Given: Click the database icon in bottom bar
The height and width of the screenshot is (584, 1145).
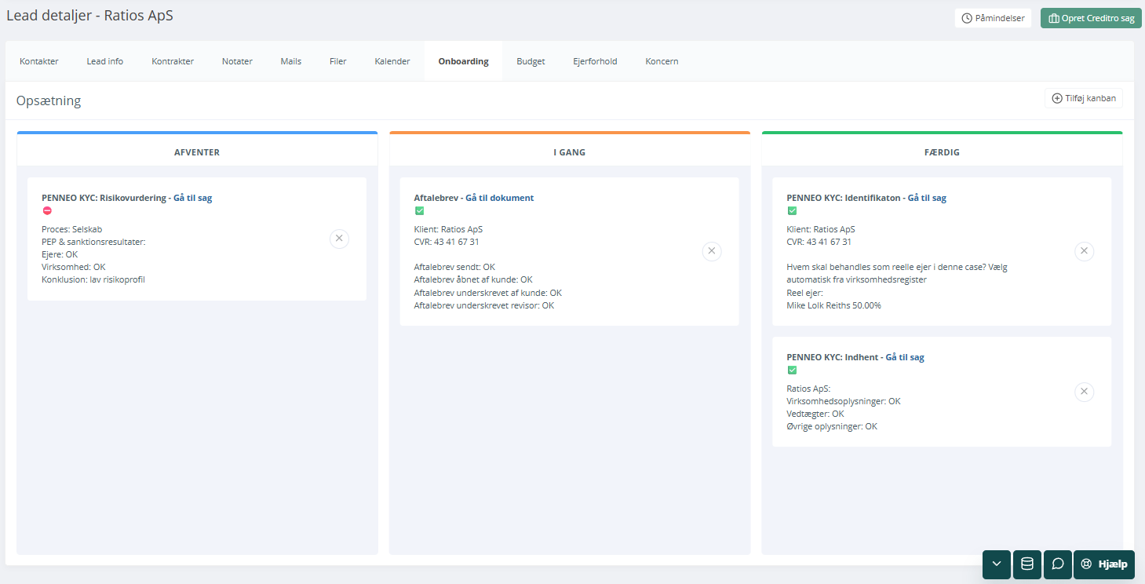Looking at the screenshot, I should 1026,564.
